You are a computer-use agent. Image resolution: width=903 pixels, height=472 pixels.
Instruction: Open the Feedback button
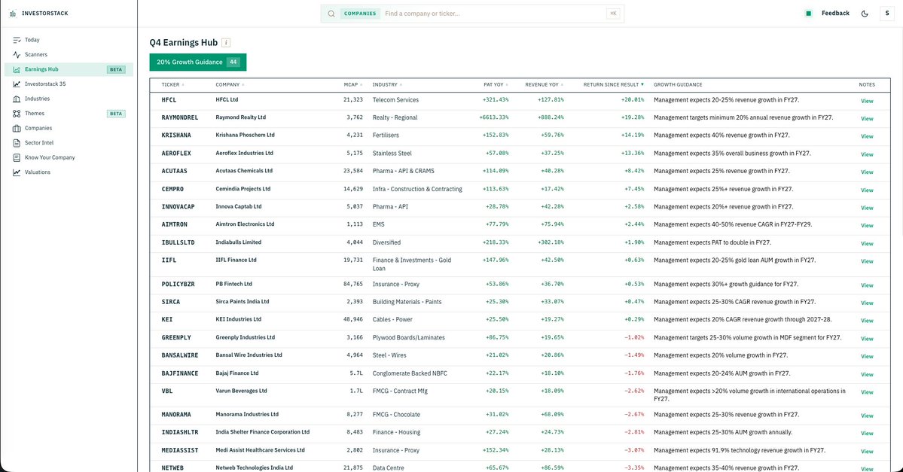835,14
